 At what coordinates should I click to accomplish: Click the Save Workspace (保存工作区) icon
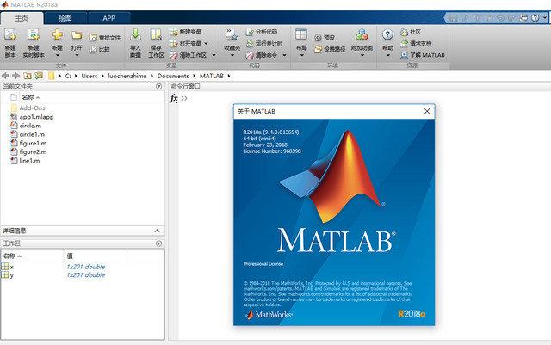click(156, 34)
